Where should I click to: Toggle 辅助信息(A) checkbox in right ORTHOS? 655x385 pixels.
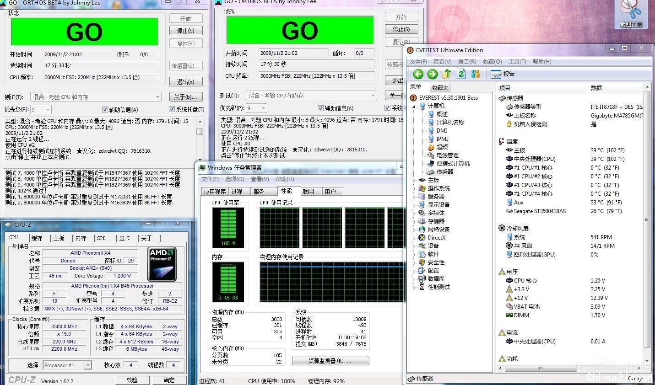click(x=320, y=108)
